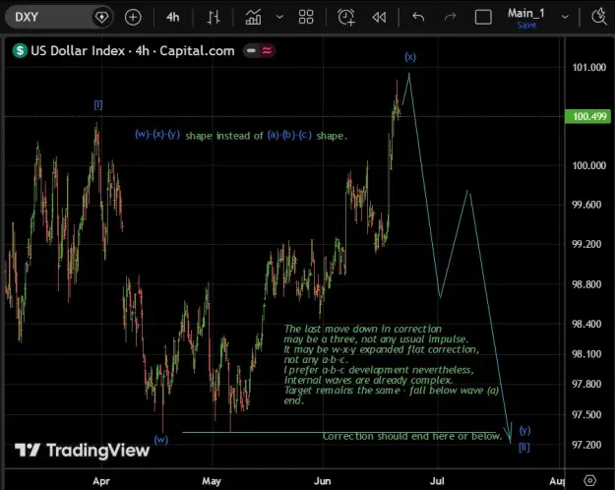Select the chart layout square icon
This screenshot has height=490, width=615.
click(483, 18)
